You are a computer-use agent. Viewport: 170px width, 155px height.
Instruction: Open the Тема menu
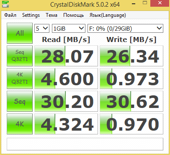click(x=52, y=15)
